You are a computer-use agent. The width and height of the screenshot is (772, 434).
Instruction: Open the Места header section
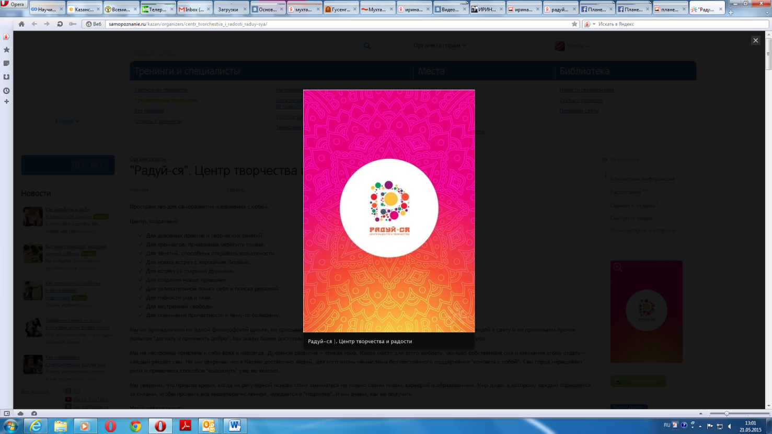(431, 71)
